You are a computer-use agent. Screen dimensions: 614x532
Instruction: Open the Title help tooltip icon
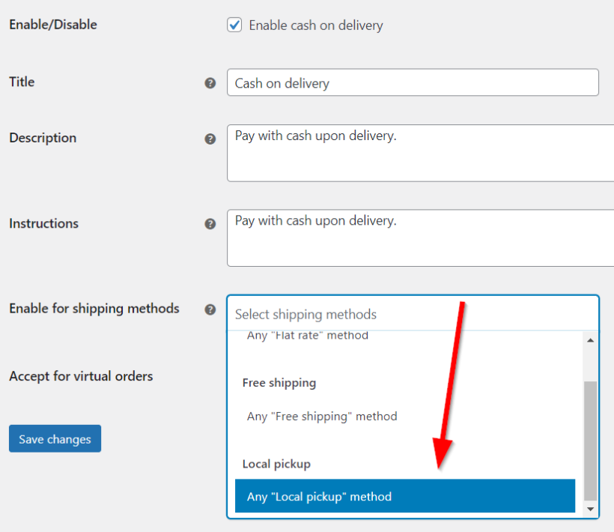pos(210,83)
